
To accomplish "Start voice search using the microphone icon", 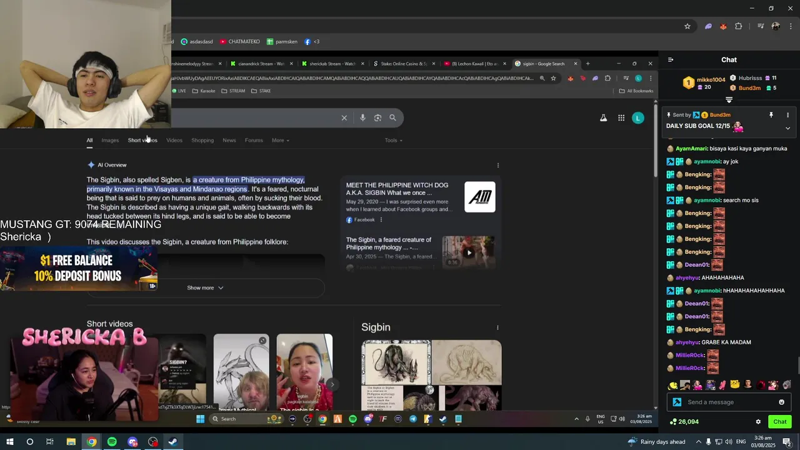I will [362, 117].
